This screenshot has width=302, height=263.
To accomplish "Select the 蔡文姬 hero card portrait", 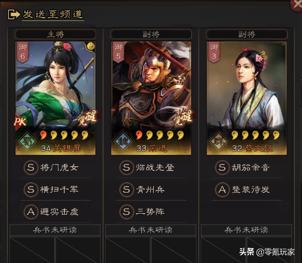I will click(x=247, y=98).
